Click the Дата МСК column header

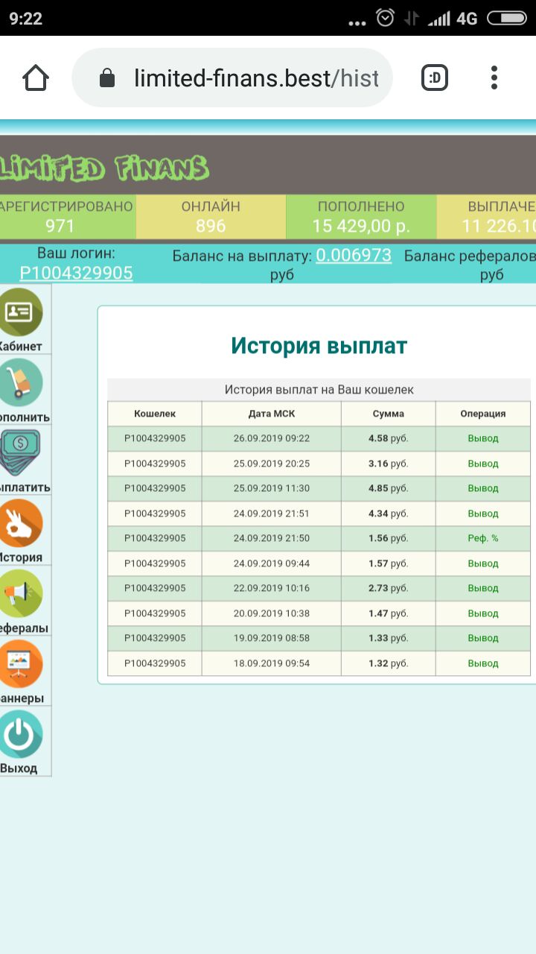272,414
